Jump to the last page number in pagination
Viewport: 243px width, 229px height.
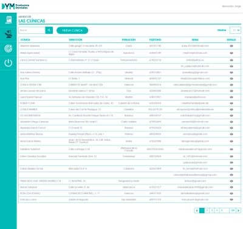click(x=233, y=210)
